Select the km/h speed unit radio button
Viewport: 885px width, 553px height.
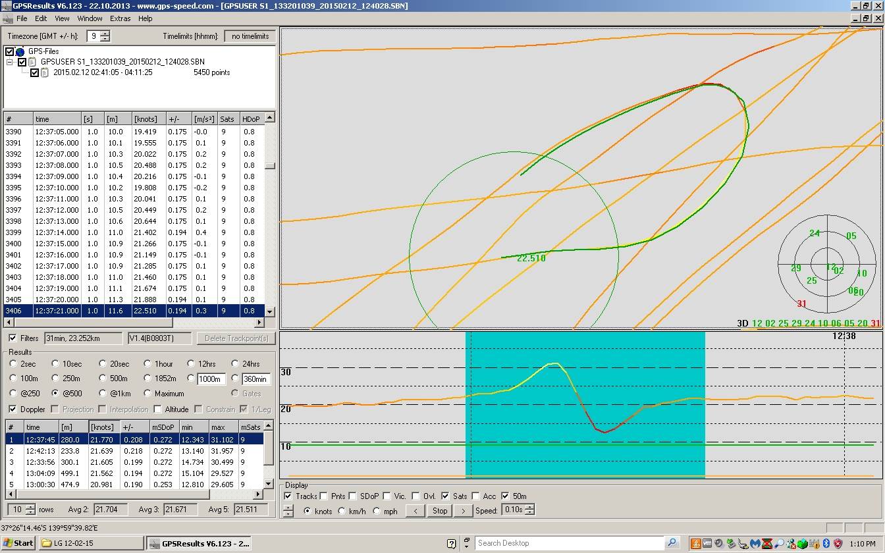point(342,511)
